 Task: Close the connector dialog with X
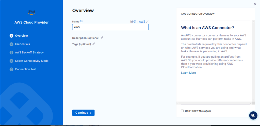[x=255, y=4]
